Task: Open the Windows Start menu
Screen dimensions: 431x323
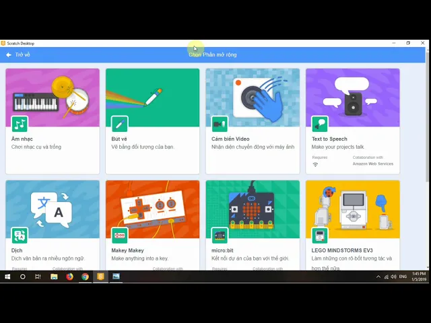Action: (x=7, y=277)
